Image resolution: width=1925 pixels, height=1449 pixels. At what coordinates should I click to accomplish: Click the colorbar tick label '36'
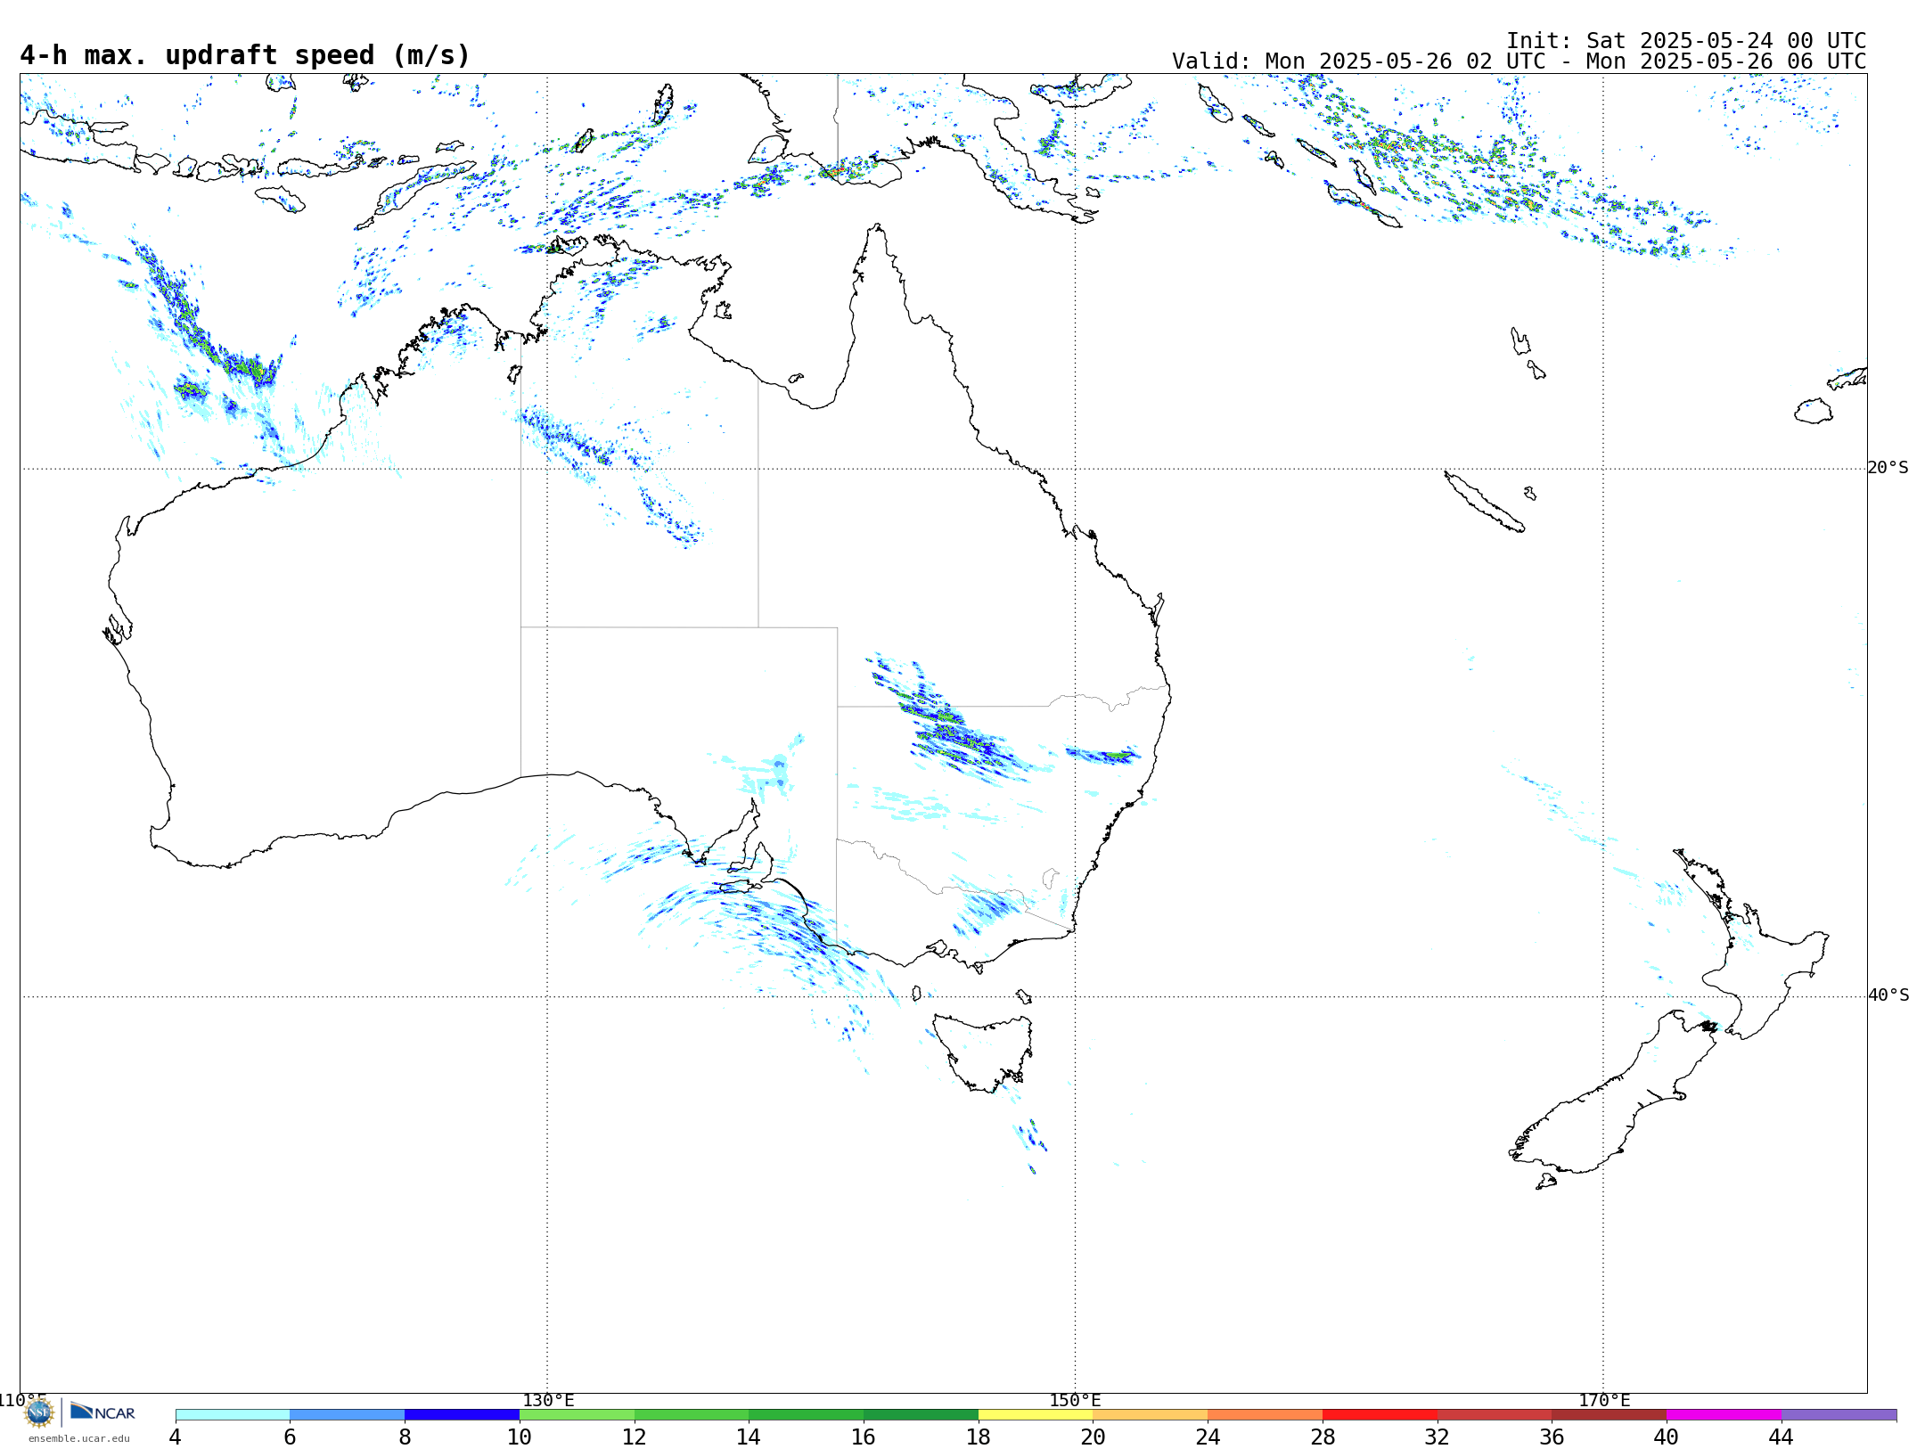pyautogui.click(x=1552, y=1437)
